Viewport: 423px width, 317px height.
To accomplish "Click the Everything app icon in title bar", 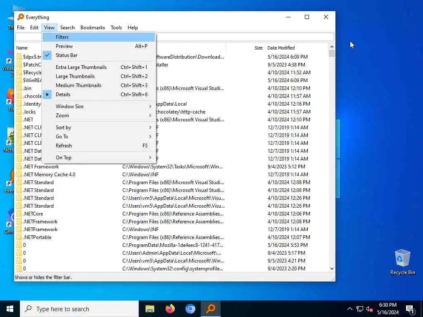I will click(21, 17).
